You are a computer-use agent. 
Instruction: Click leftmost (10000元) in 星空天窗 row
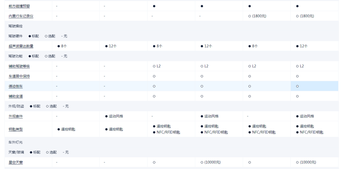212,162
